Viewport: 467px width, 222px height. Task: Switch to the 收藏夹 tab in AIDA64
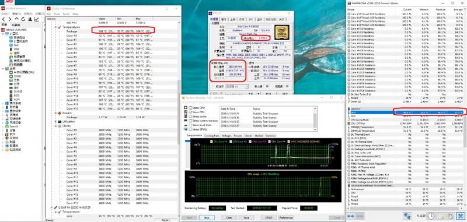[16, 25]
